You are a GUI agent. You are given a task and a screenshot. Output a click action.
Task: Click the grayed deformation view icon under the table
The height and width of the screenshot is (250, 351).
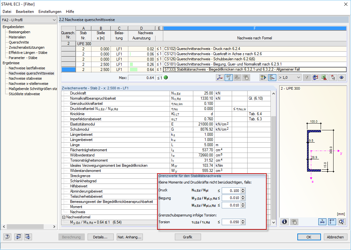(x=237, y=77)
